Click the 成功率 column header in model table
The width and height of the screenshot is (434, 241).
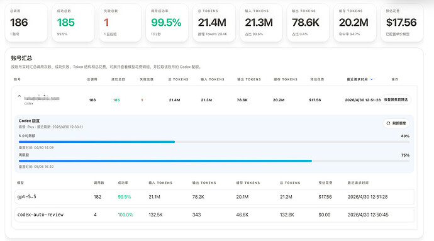pyautogui.click(x=123, y=183)
